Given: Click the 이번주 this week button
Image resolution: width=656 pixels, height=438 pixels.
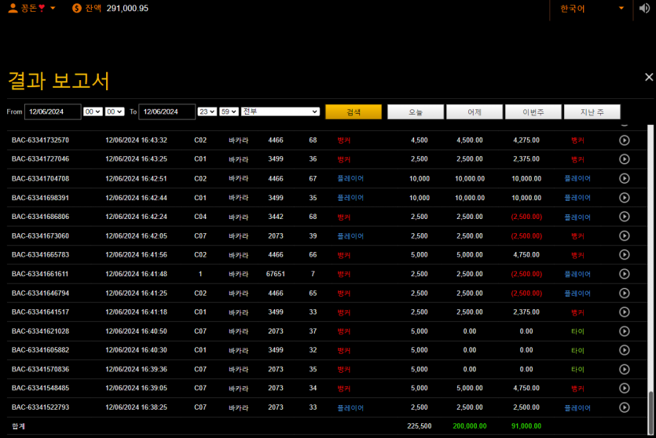Looking at the screenshot, I should [533, 112].
